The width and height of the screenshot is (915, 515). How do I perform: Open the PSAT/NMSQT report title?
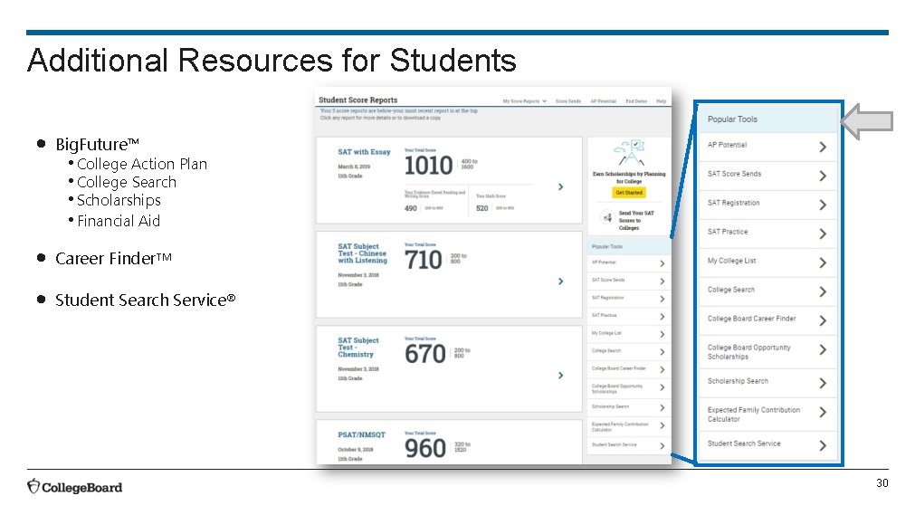[x=362, y=435]
